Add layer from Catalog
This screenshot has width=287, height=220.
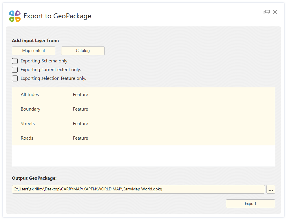pyautogui.click(x=83, y=51)
